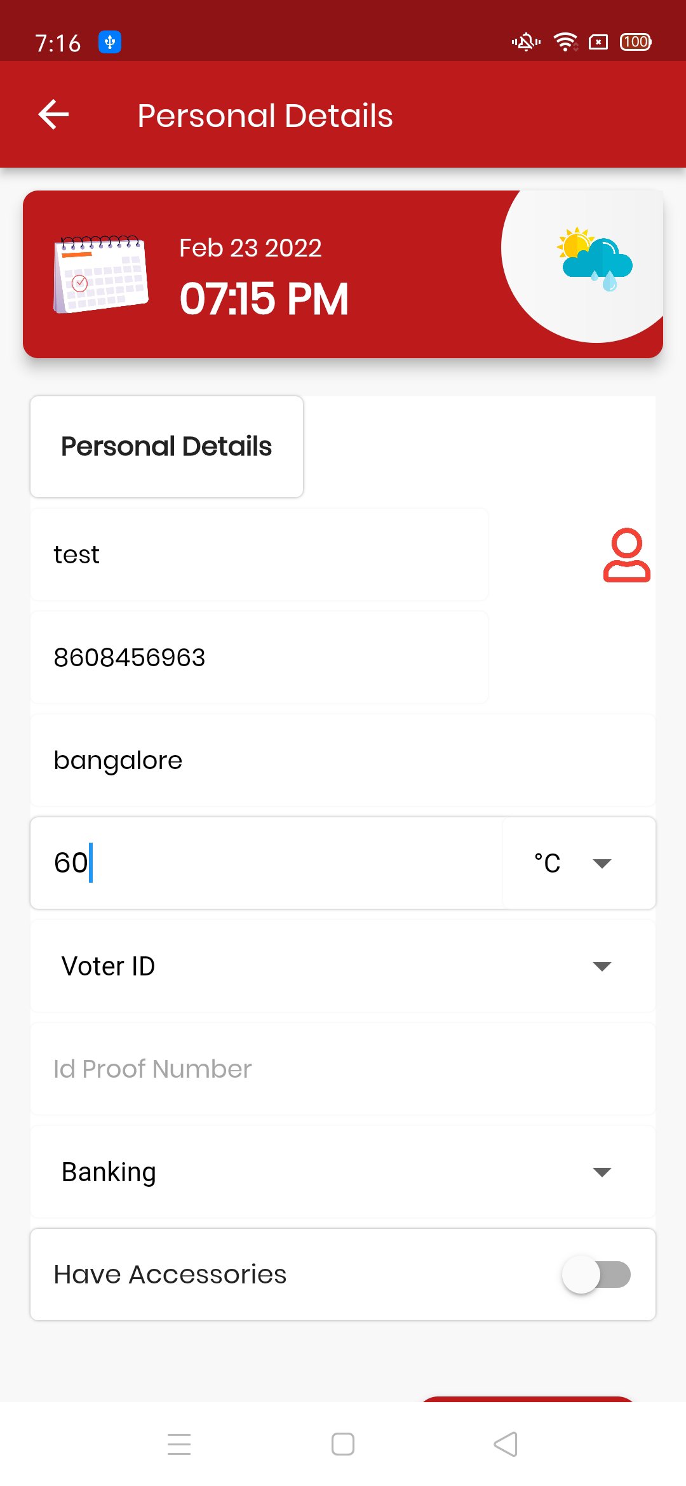Tap the weather sun-cloud icon
Image resolution: width=686 pixels, height=1486 pixels.
(x=595, y=259)
